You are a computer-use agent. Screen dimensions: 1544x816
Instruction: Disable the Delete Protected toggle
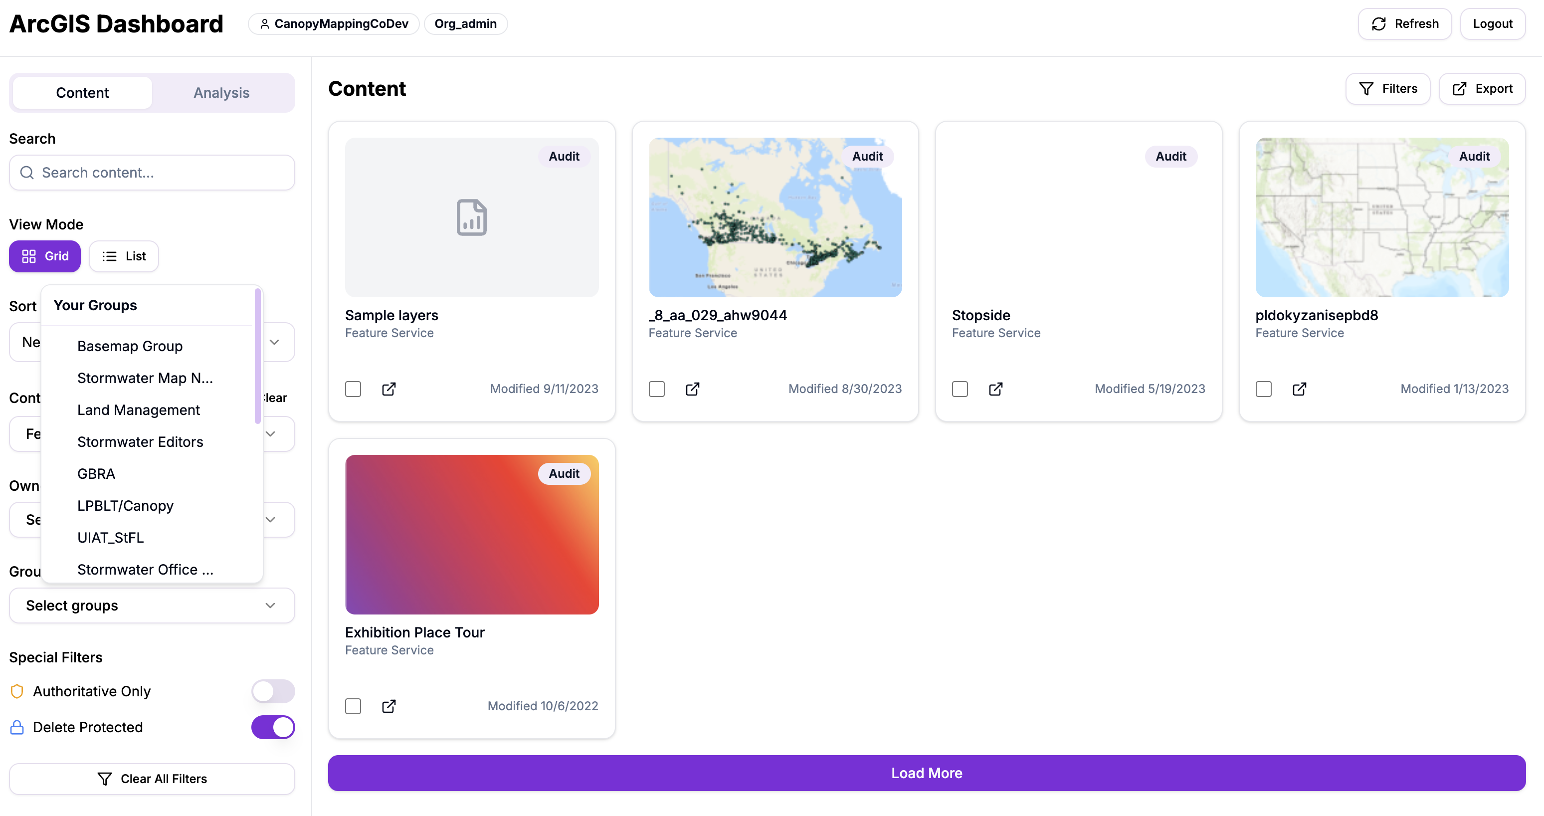pyautogui.click(x=273, y=727)
